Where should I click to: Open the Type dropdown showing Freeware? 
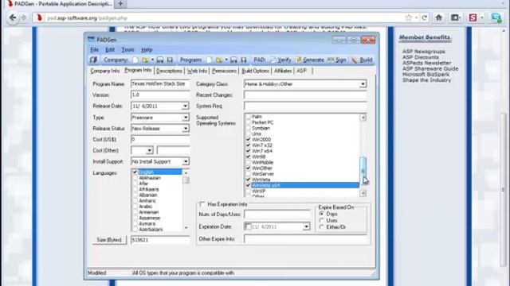point(185,118)
